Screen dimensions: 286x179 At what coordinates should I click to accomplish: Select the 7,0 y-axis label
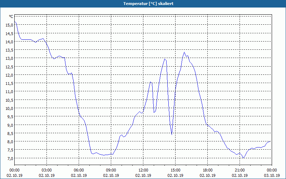coord(10,159)
